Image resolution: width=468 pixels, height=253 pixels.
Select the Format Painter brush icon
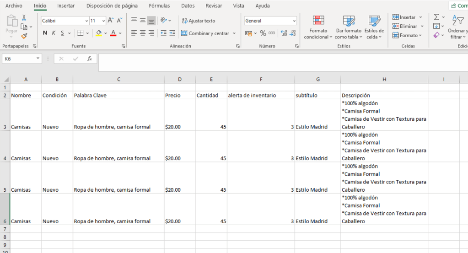point(24,36)
